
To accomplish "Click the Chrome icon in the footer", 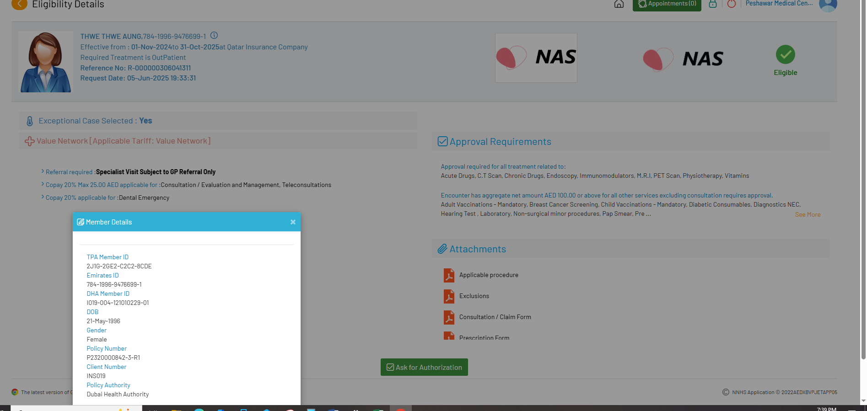I will click(x=15, y=392).
